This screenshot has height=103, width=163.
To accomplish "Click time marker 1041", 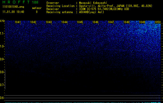I will click(x=18, y=22).
